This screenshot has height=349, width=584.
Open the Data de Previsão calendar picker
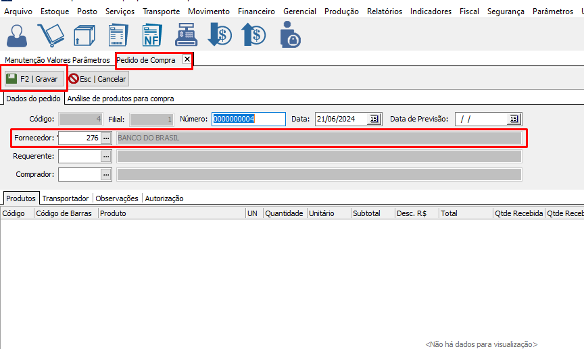click(514, 119)
